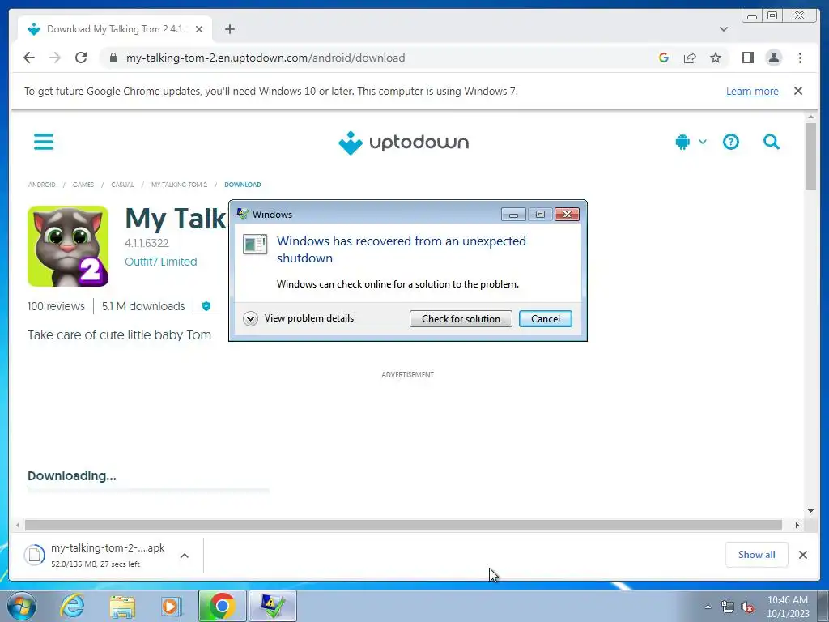Open Learn more link in infobar

[752, 91]
